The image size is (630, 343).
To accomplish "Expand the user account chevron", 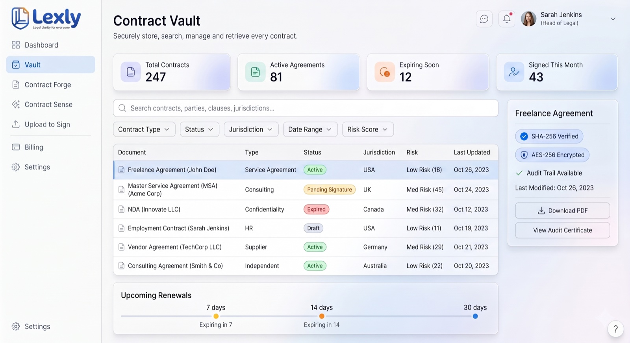I will pos(613,19).
